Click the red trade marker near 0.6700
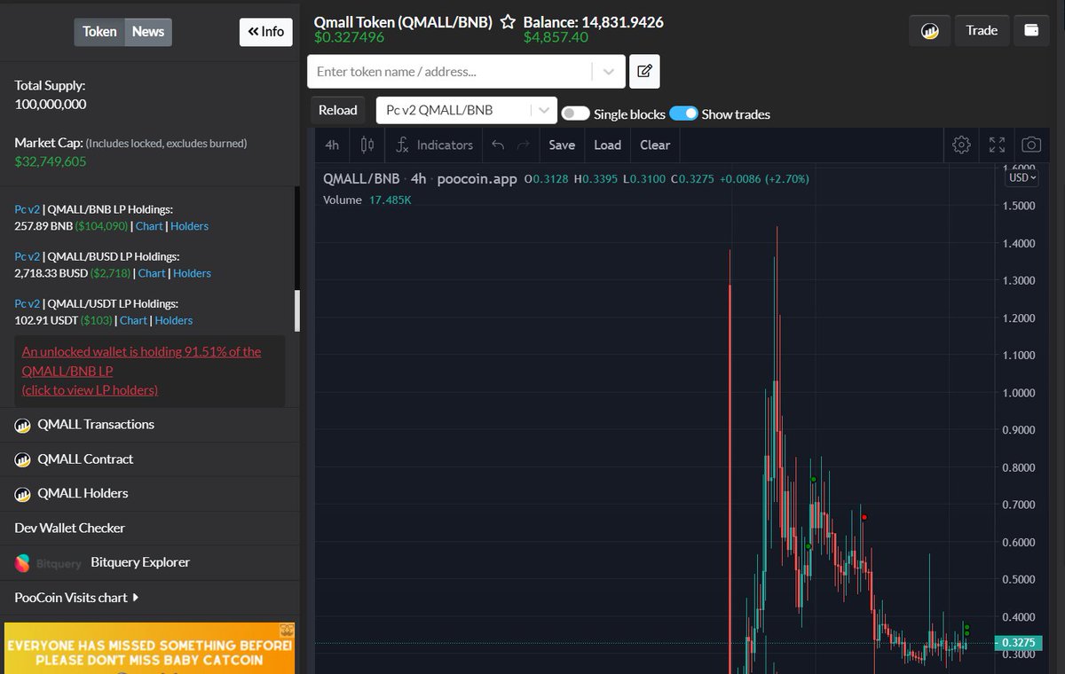This screenshot has width=1065, height=674. (x=864, y=517)
